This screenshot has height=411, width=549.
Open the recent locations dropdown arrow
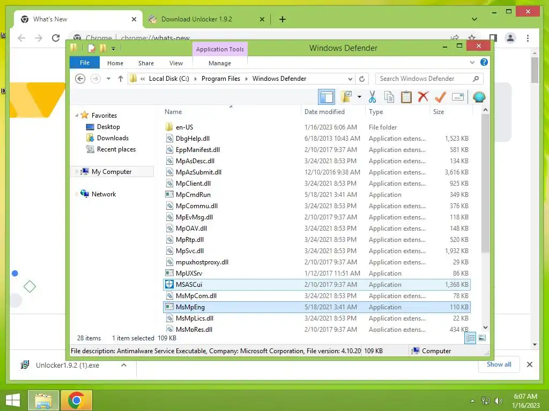tap(108, 79)
